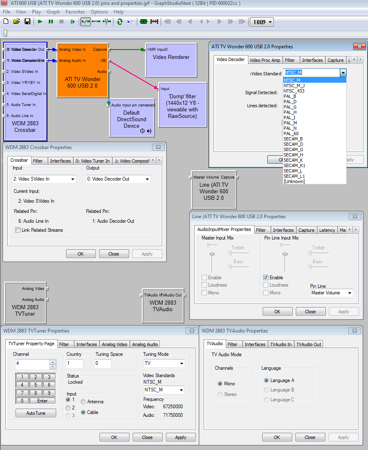The height and width of the screenshot is (450, 368).
Task: Click OK in Line Properties dialog
Action: click(277, 312)
